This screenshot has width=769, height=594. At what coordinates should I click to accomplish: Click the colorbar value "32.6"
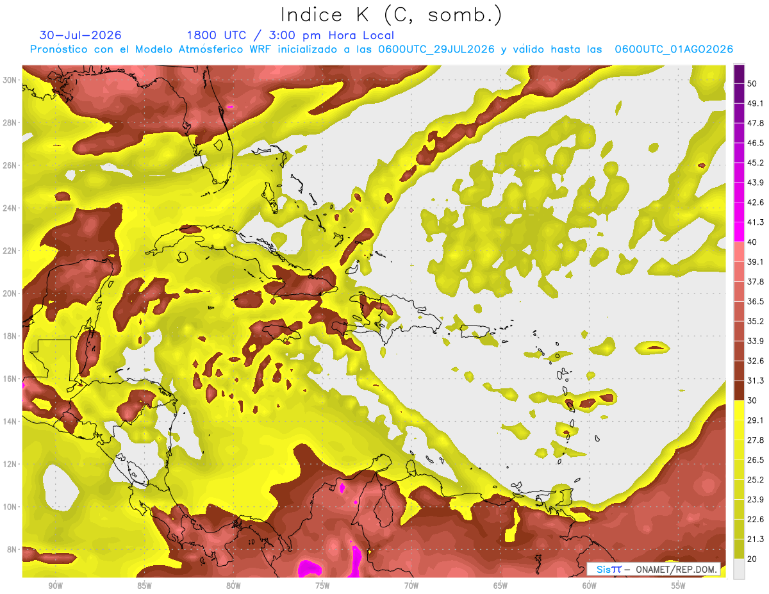pos(756,361)
